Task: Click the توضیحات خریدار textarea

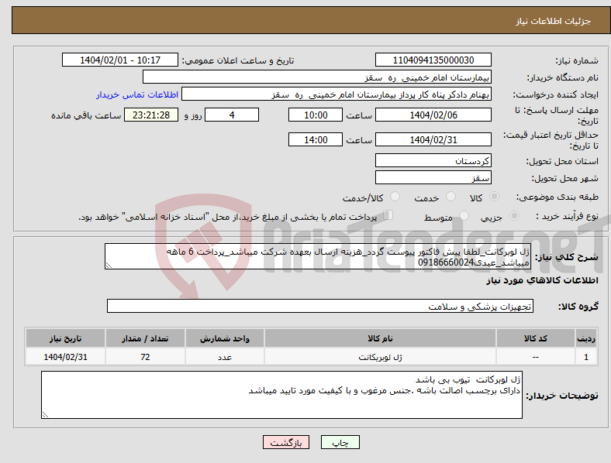Action: [x=281, y=395]
